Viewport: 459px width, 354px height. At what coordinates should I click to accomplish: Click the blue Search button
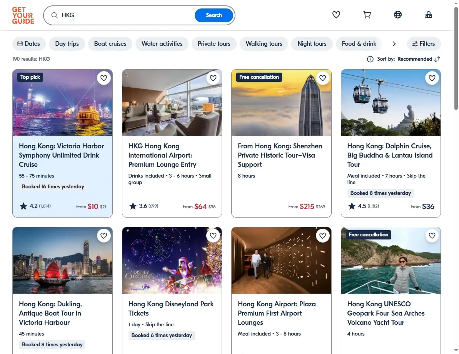214,15
